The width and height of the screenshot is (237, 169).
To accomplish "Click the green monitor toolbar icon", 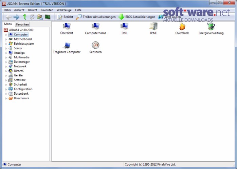I will 48,17.
